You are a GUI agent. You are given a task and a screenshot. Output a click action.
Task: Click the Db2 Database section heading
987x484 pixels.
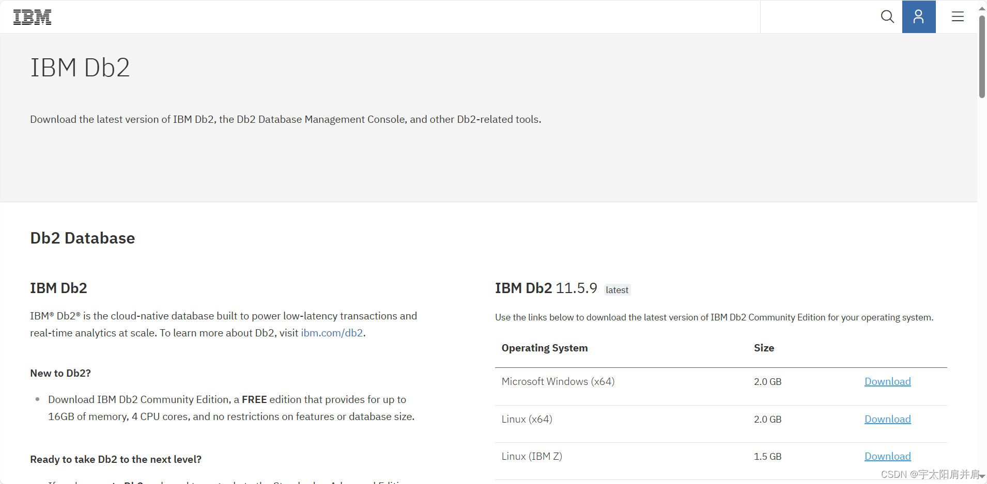pyautogui.click(x=83, y=238)
